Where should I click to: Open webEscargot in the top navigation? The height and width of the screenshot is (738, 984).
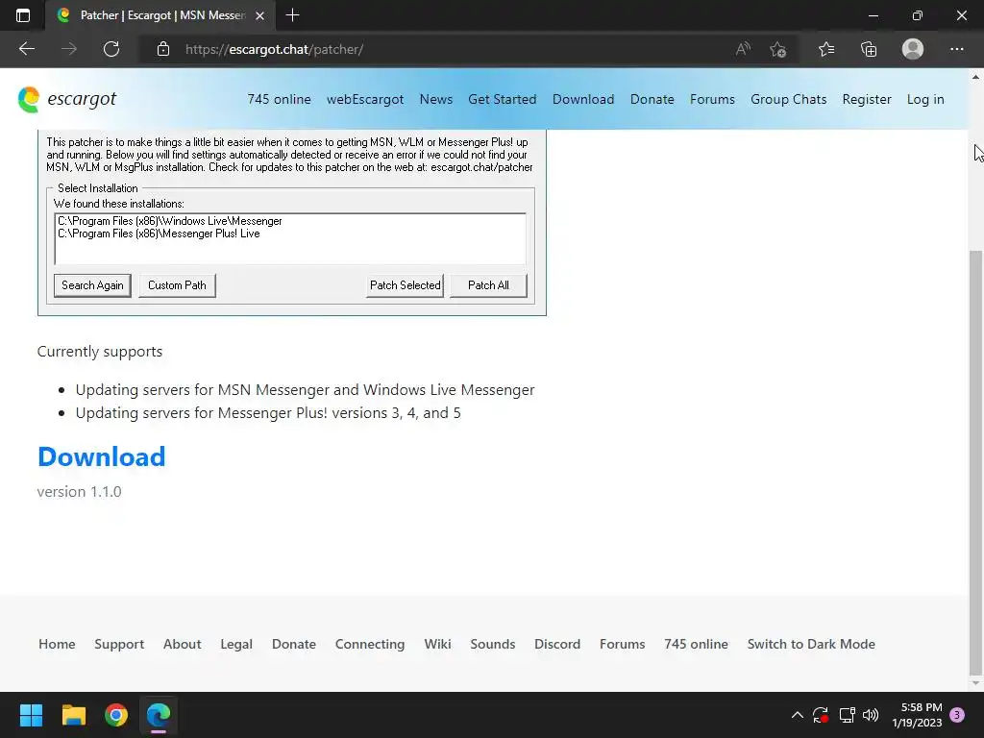[365, 99]
